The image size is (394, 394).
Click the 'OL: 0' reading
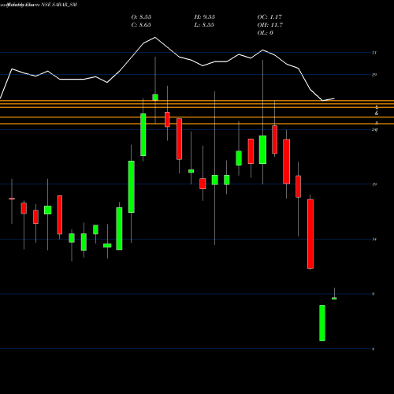pyautogui.click(x=266, y=33)
